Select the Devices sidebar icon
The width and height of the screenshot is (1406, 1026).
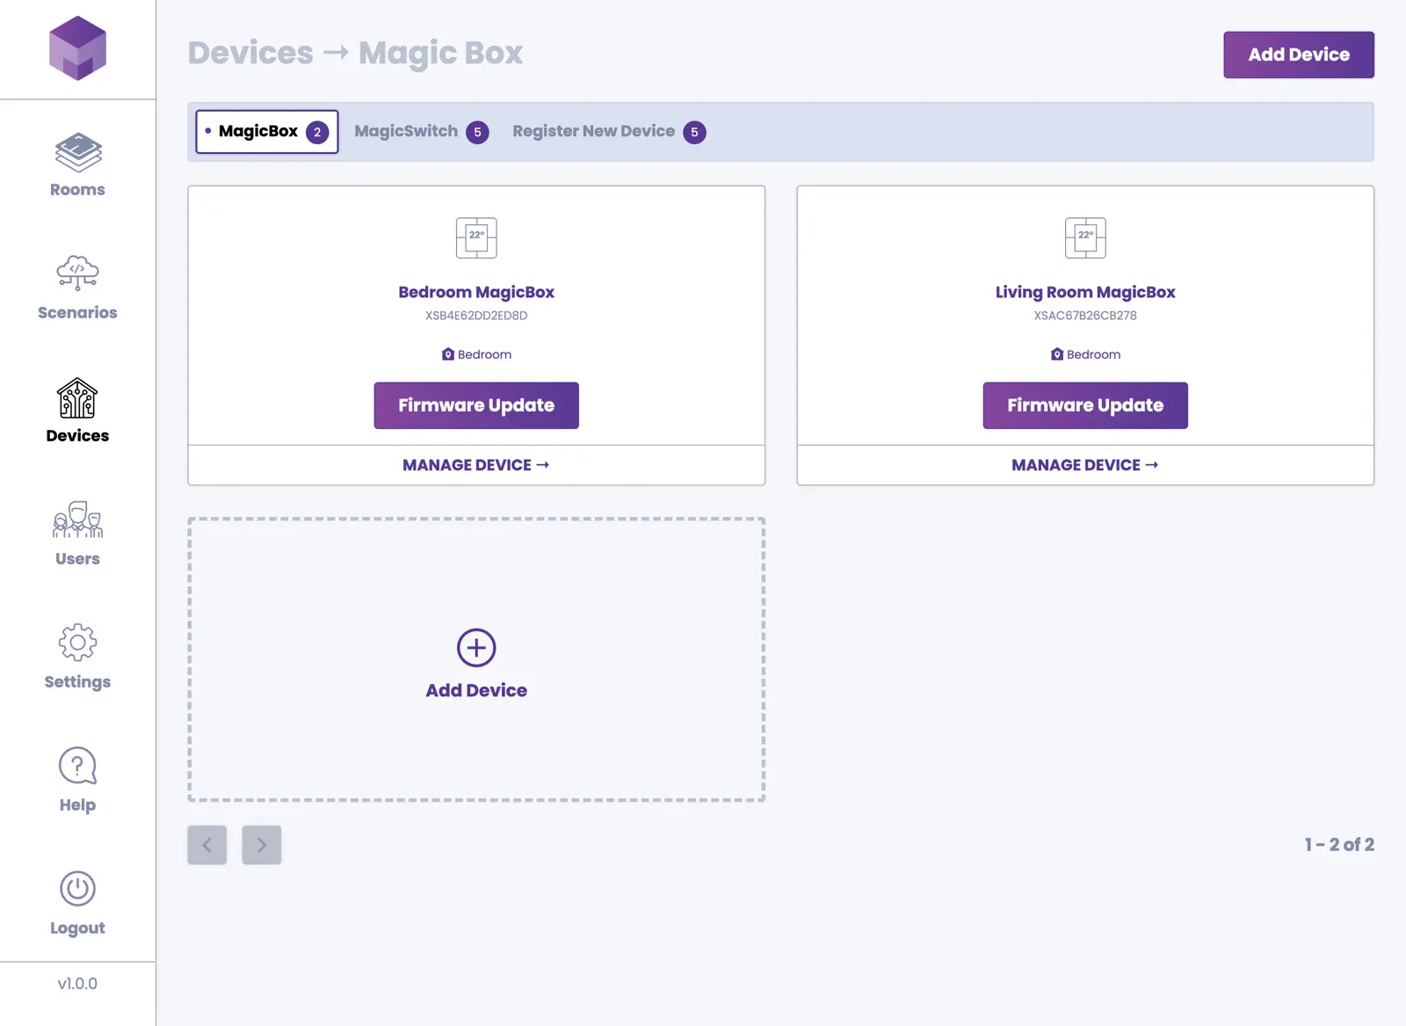pyautogui.click(x=77, y=399)
